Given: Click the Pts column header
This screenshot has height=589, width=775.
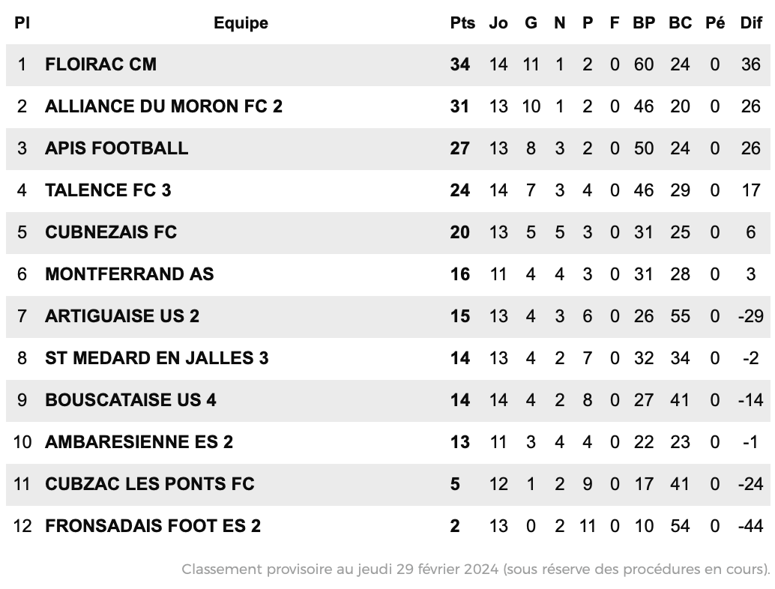Looking at the screenshot, I should pos(462,22).
